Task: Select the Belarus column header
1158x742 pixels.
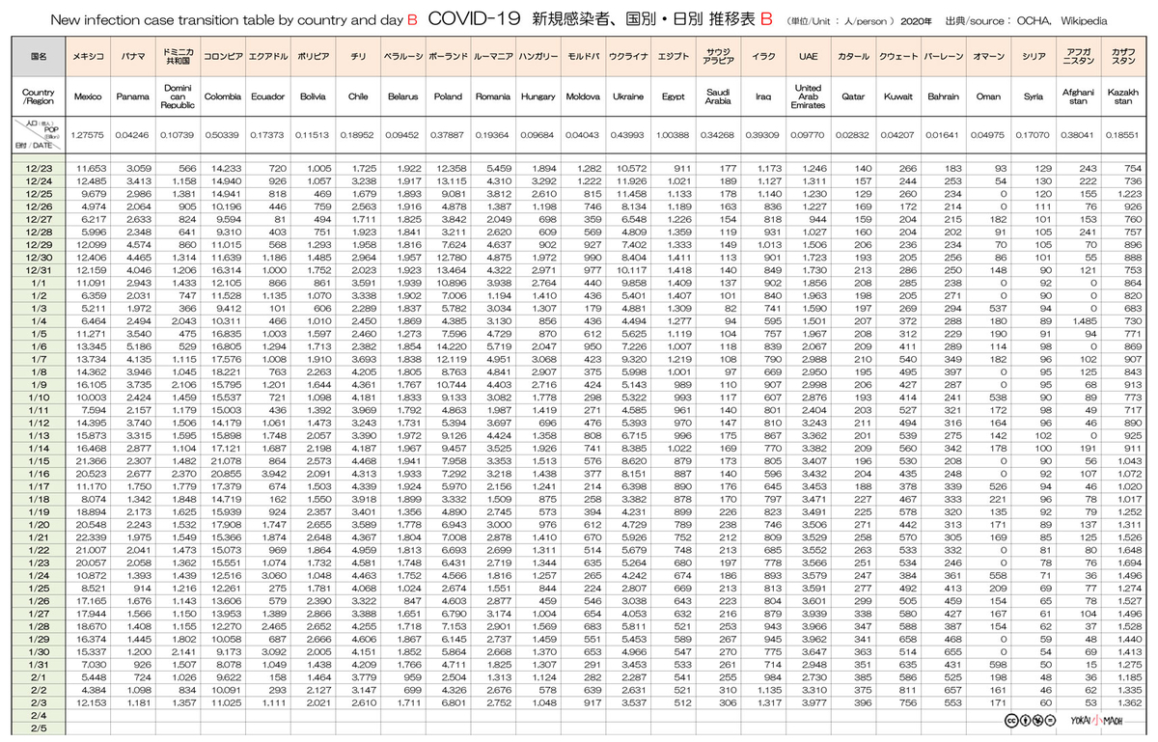Action: pos(402,96)
